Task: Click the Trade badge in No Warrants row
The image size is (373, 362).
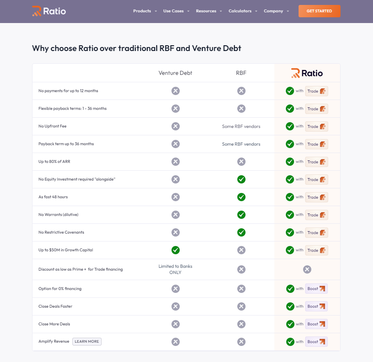Action: point(316,215)
